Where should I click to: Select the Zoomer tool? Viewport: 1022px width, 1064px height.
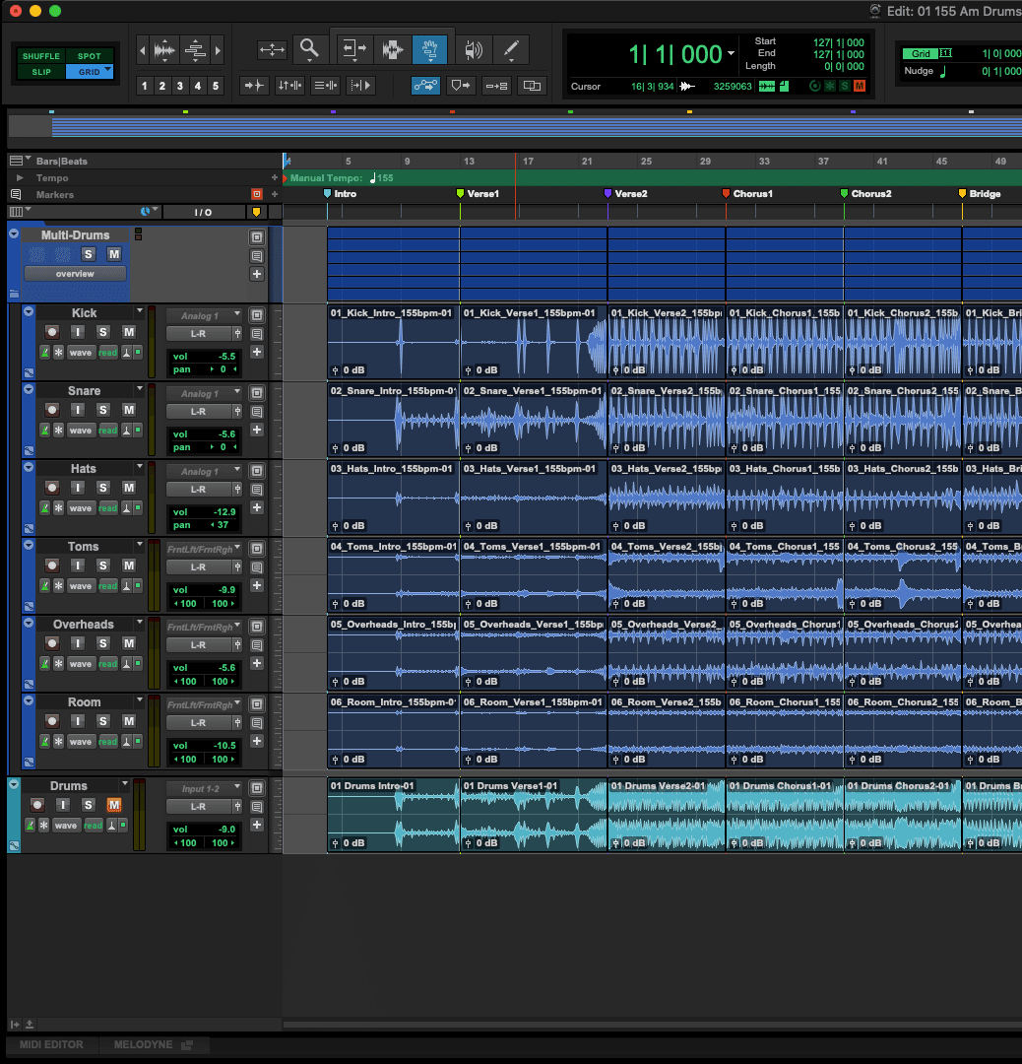(310, 49)
